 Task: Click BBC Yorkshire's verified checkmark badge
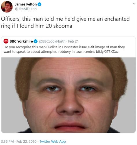[36, 41]
